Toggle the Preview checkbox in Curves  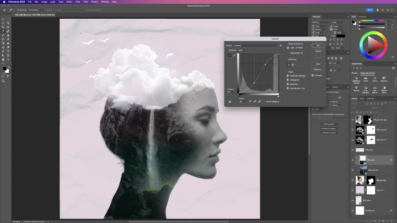[x=313, y=75]
